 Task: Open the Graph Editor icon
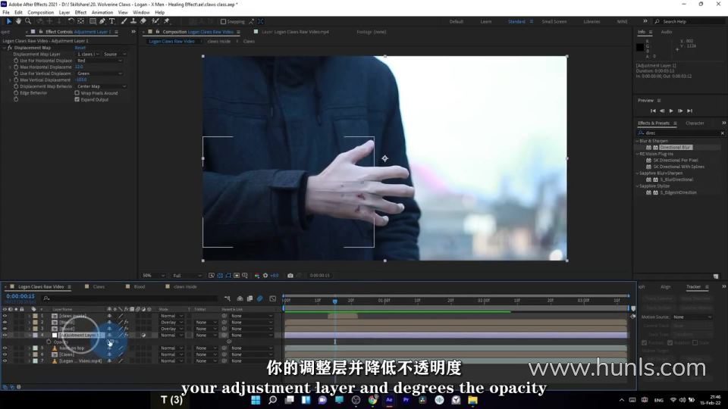272,298
